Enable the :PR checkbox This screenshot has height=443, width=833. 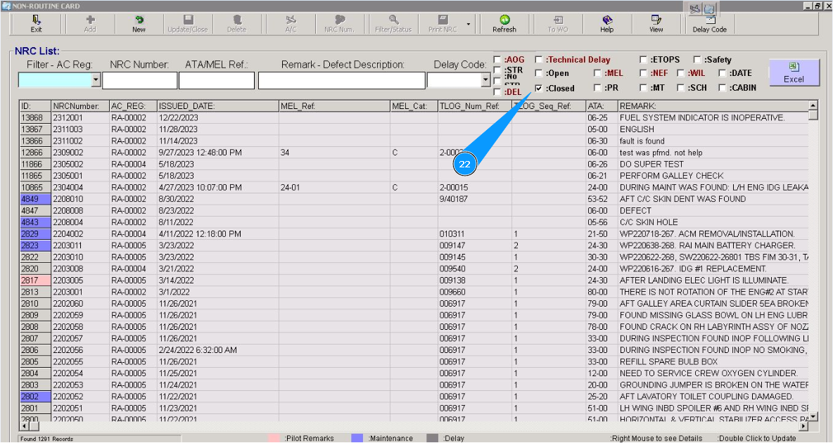tap(597, 88)
